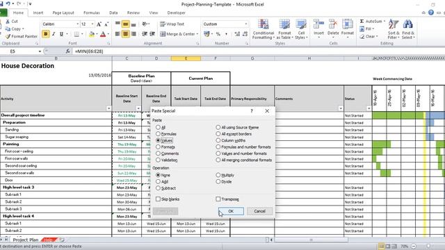Open the Baseline Start Date filter dropdown

(x=138, y=108)
